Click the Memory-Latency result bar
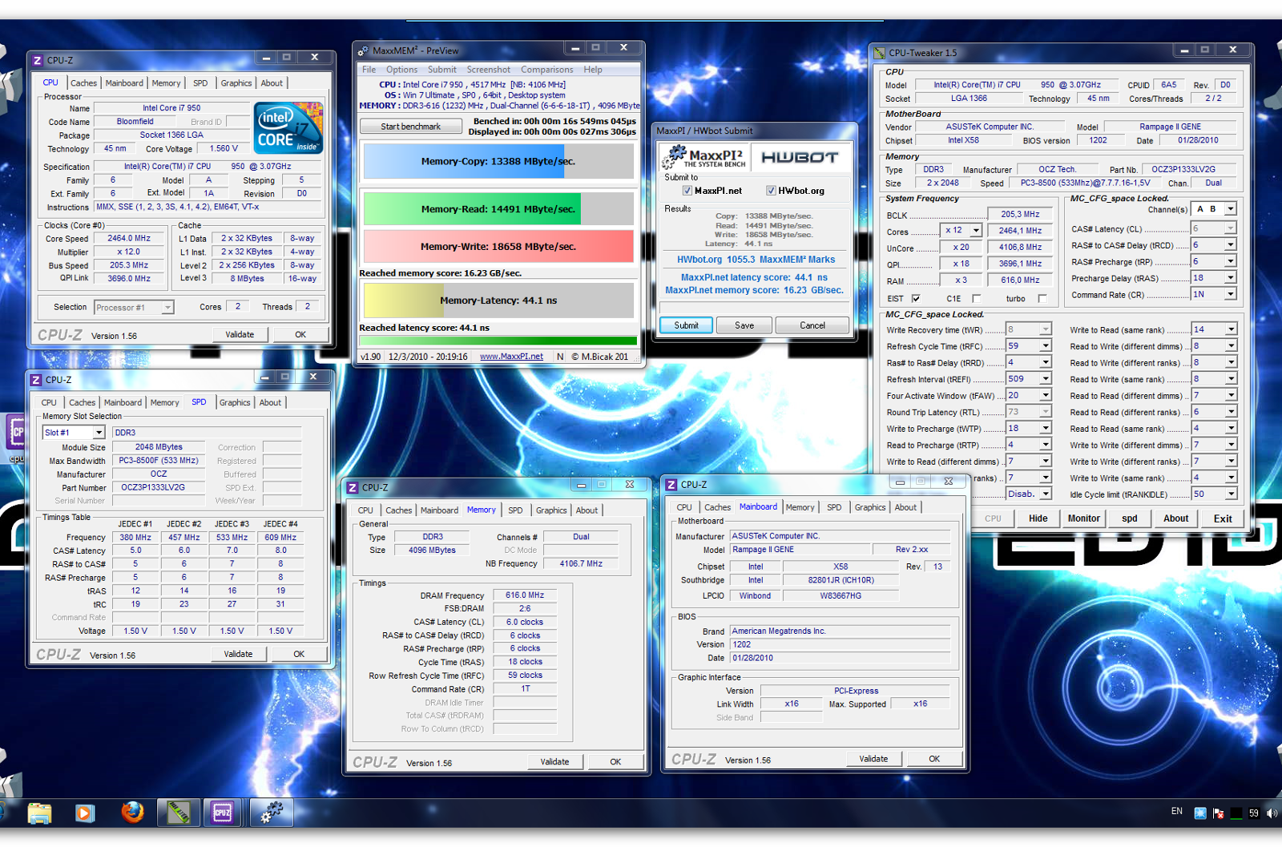 click(498, 300)
